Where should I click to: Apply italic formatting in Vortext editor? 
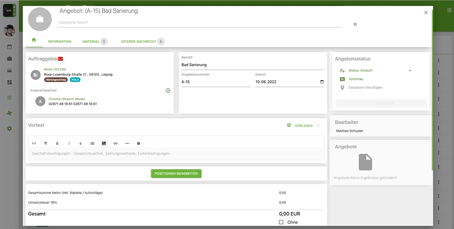(69, 144)
